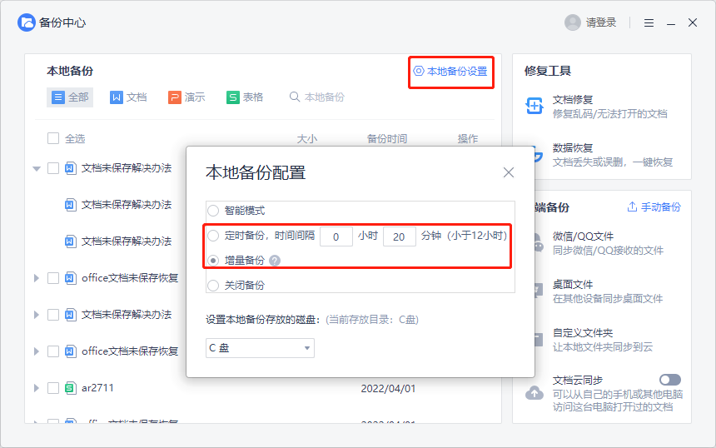Click document icon of lower collapsed 文档未保存解决办法
The width and height of the screenshot is (716, 448).
[70, 315]
